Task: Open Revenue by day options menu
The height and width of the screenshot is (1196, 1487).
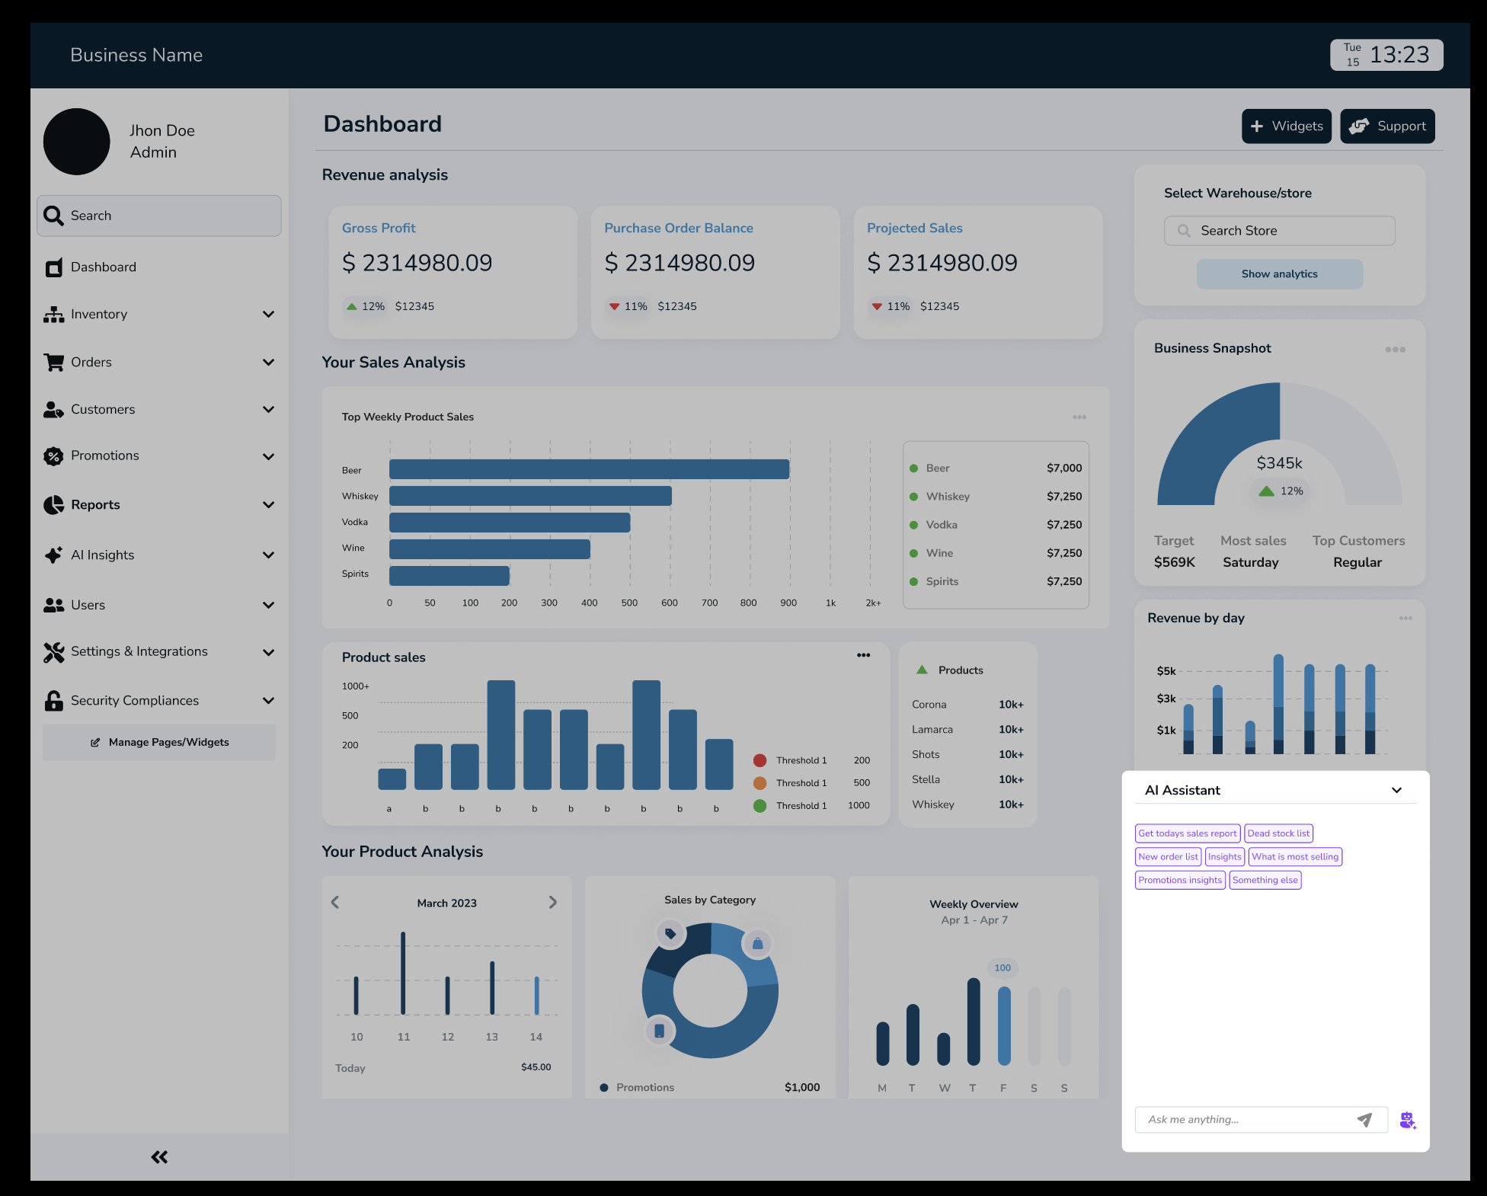Action: click(x=1405, y=619)
